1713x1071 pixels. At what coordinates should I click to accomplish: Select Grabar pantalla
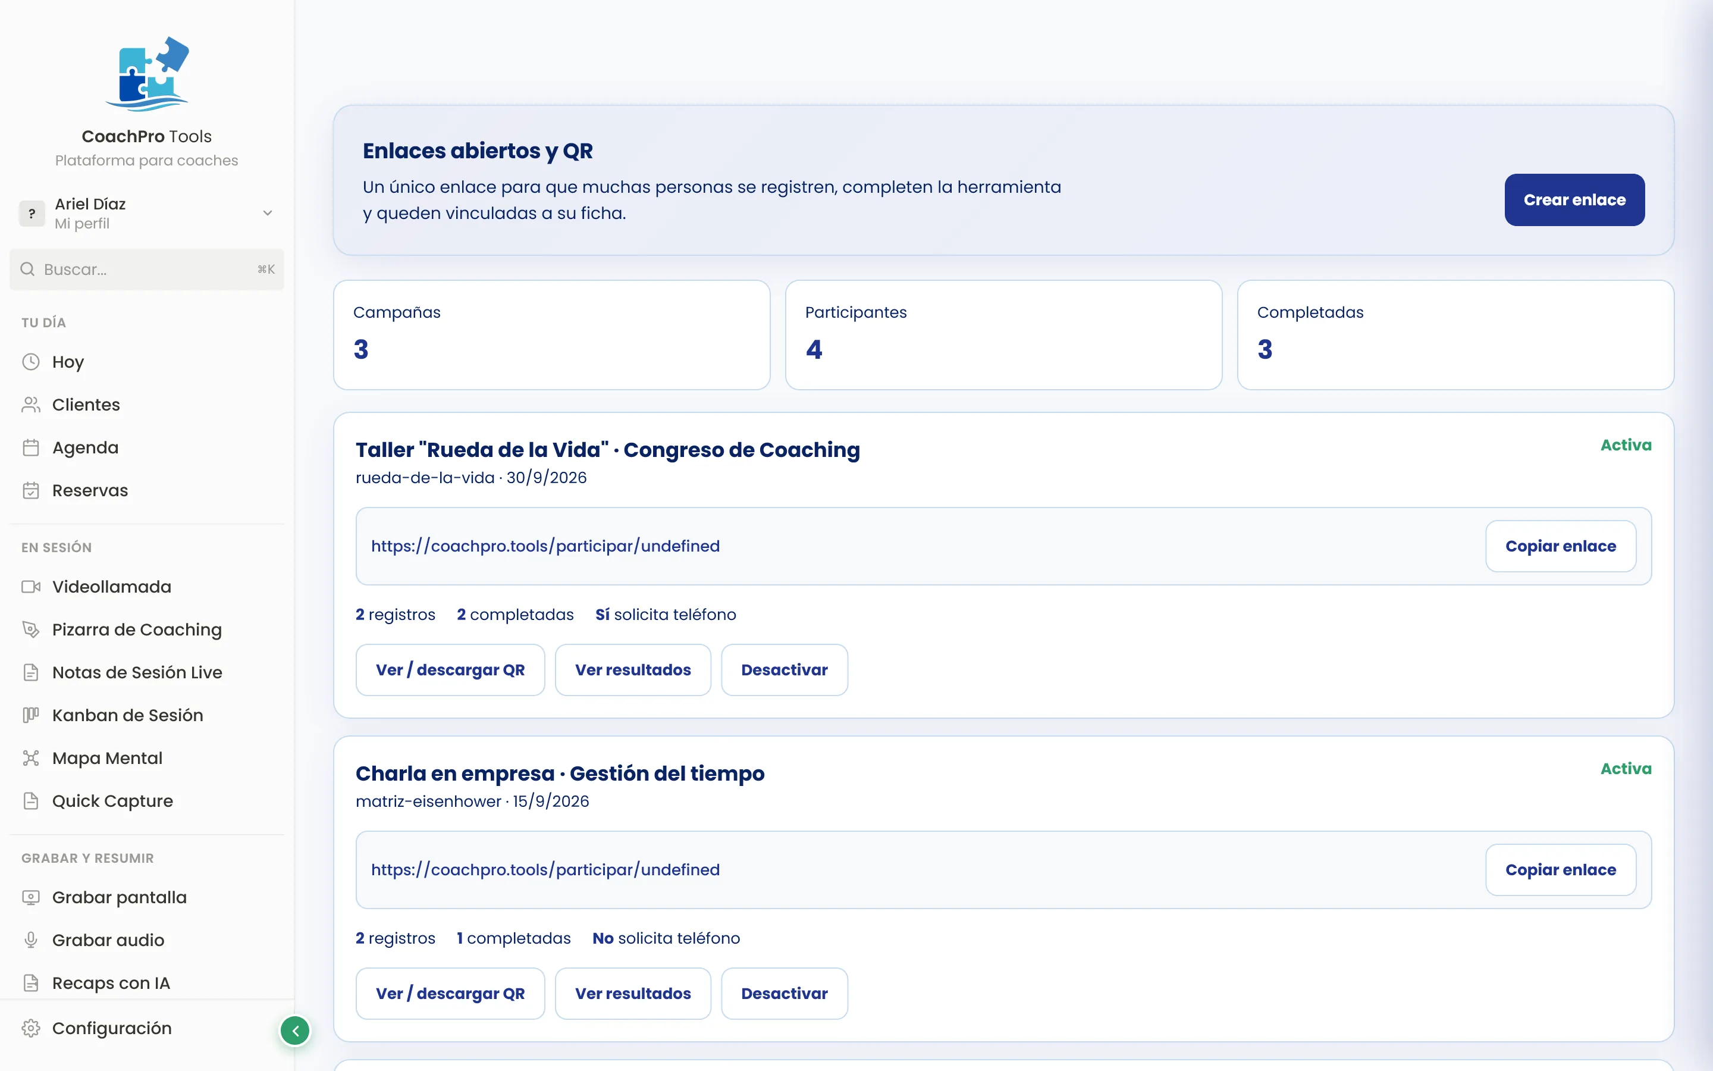coord(146,897)
